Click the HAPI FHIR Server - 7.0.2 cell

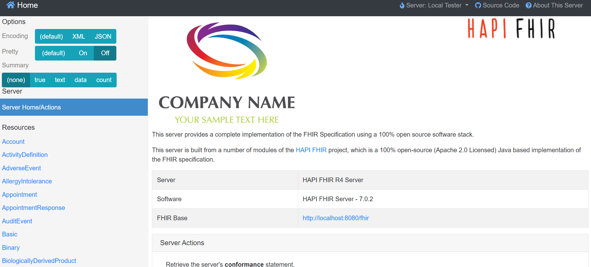tap(443, 199)
